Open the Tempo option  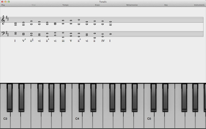coord(65,5)
